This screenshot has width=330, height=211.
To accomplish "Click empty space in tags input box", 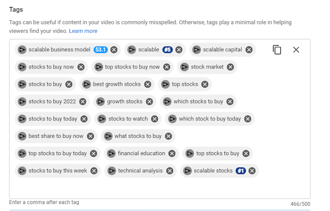I will pyautogui.click(x=159, y=188).
